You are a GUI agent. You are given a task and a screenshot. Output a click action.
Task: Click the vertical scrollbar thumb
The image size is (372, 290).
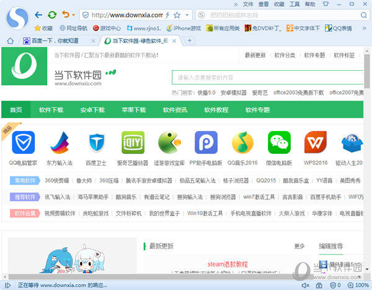point(367,71)
